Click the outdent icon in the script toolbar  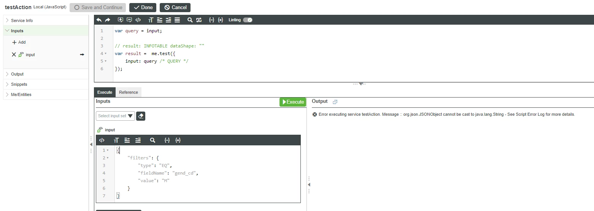160,20
